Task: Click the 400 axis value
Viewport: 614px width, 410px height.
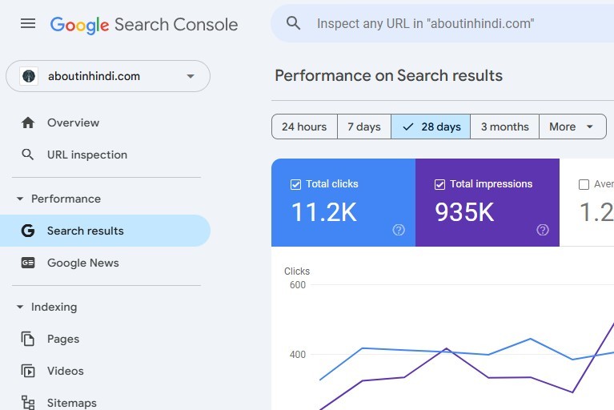Action: [x=298, y=355]
